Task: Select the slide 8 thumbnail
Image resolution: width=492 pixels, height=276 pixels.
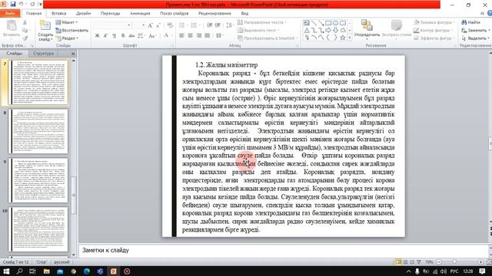Action: click(x=38, y=131)
